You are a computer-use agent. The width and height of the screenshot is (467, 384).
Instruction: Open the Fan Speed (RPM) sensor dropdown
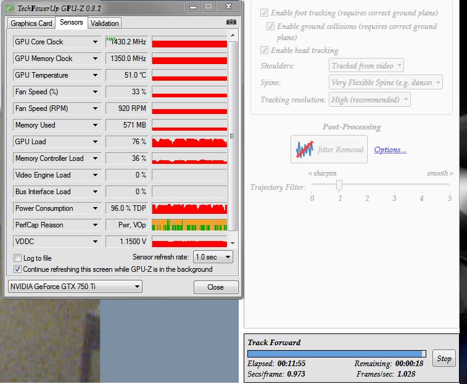[x=95, y=108]
